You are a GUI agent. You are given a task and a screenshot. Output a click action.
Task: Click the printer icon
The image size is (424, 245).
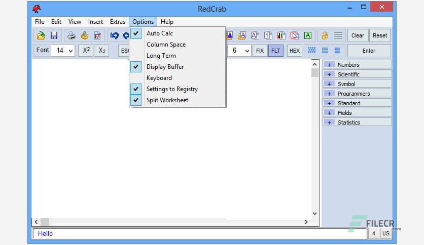(x=72, y=35)
